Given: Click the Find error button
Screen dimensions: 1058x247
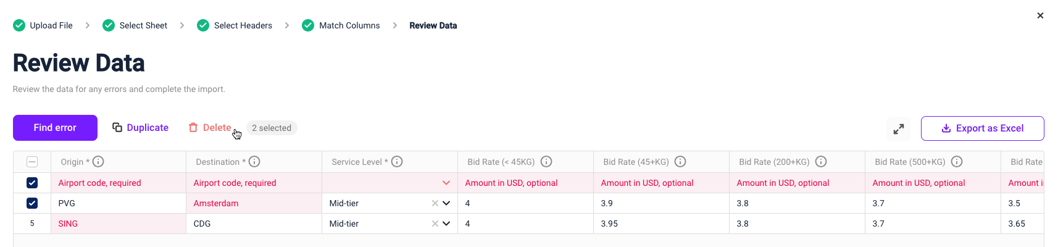Looking at the screenshot, I should pyautogui.click(x=55, y=128).
